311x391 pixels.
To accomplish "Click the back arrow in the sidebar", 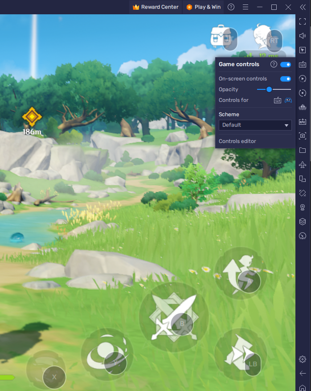I will coord(303,373).
